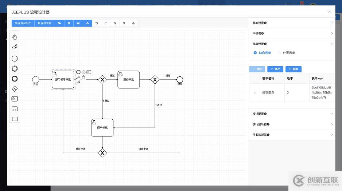Pick the start event circle in the palette

(x=15, y=59)
